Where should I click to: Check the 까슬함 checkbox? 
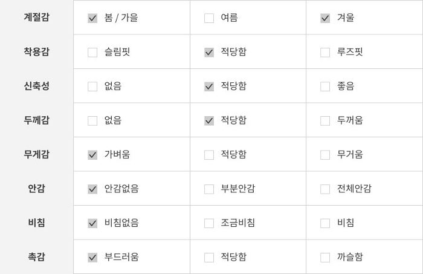[x=325, y=258]
